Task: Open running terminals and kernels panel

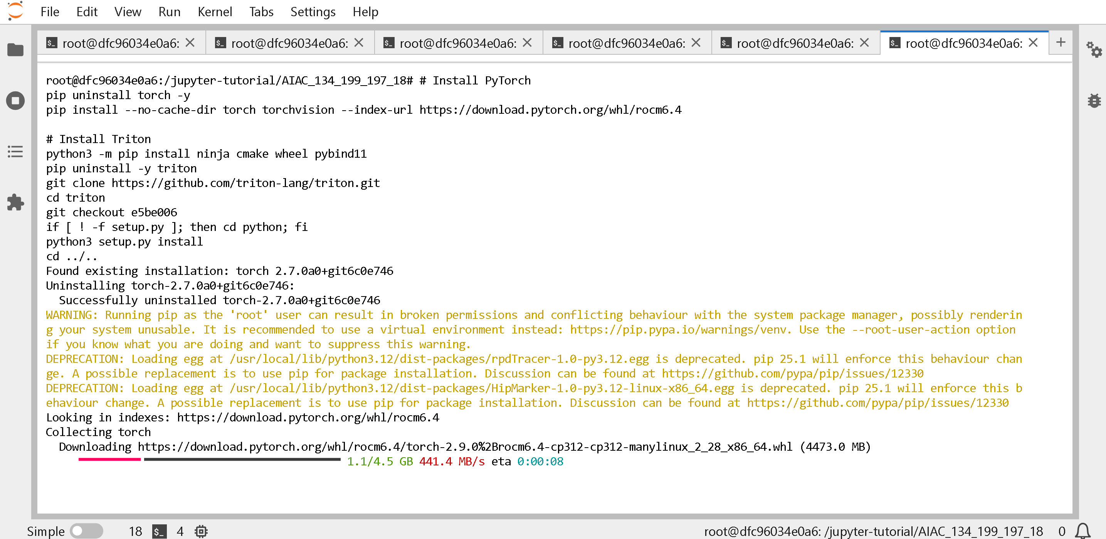Action: click(15, 101)
